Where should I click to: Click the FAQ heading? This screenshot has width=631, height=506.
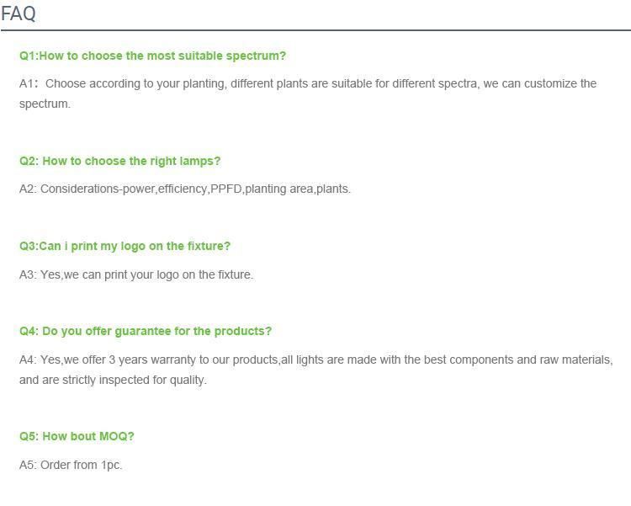click(19, 13)
